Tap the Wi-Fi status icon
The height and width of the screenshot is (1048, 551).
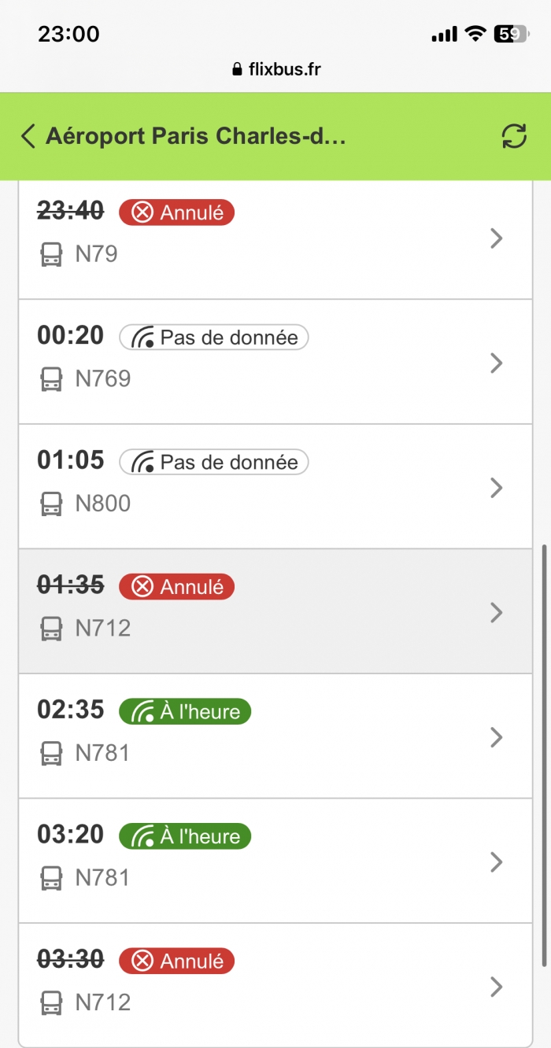pos(475,34)
